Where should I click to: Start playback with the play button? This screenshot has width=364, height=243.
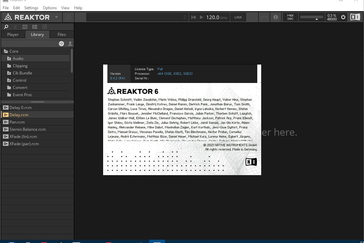click(x=202, y=17)
